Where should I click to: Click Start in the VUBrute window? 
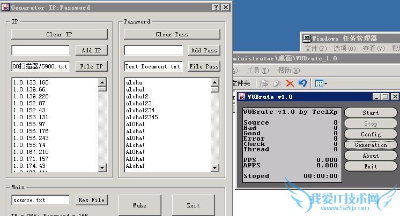(x=371, y=113)
